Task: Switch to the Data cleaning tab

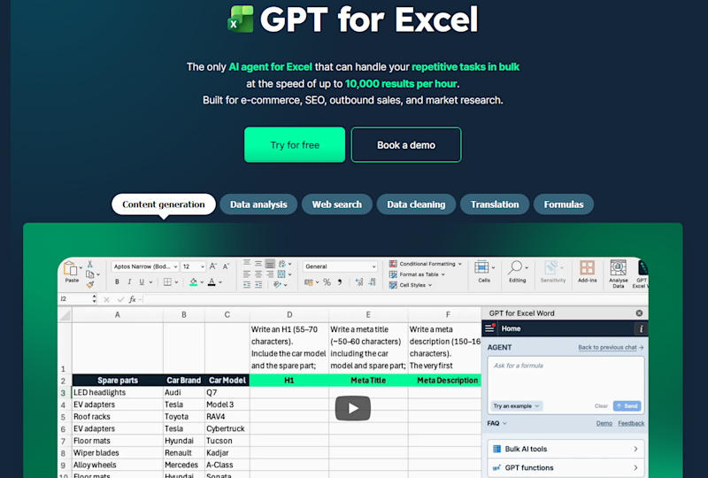Action: tap(416, 204)
